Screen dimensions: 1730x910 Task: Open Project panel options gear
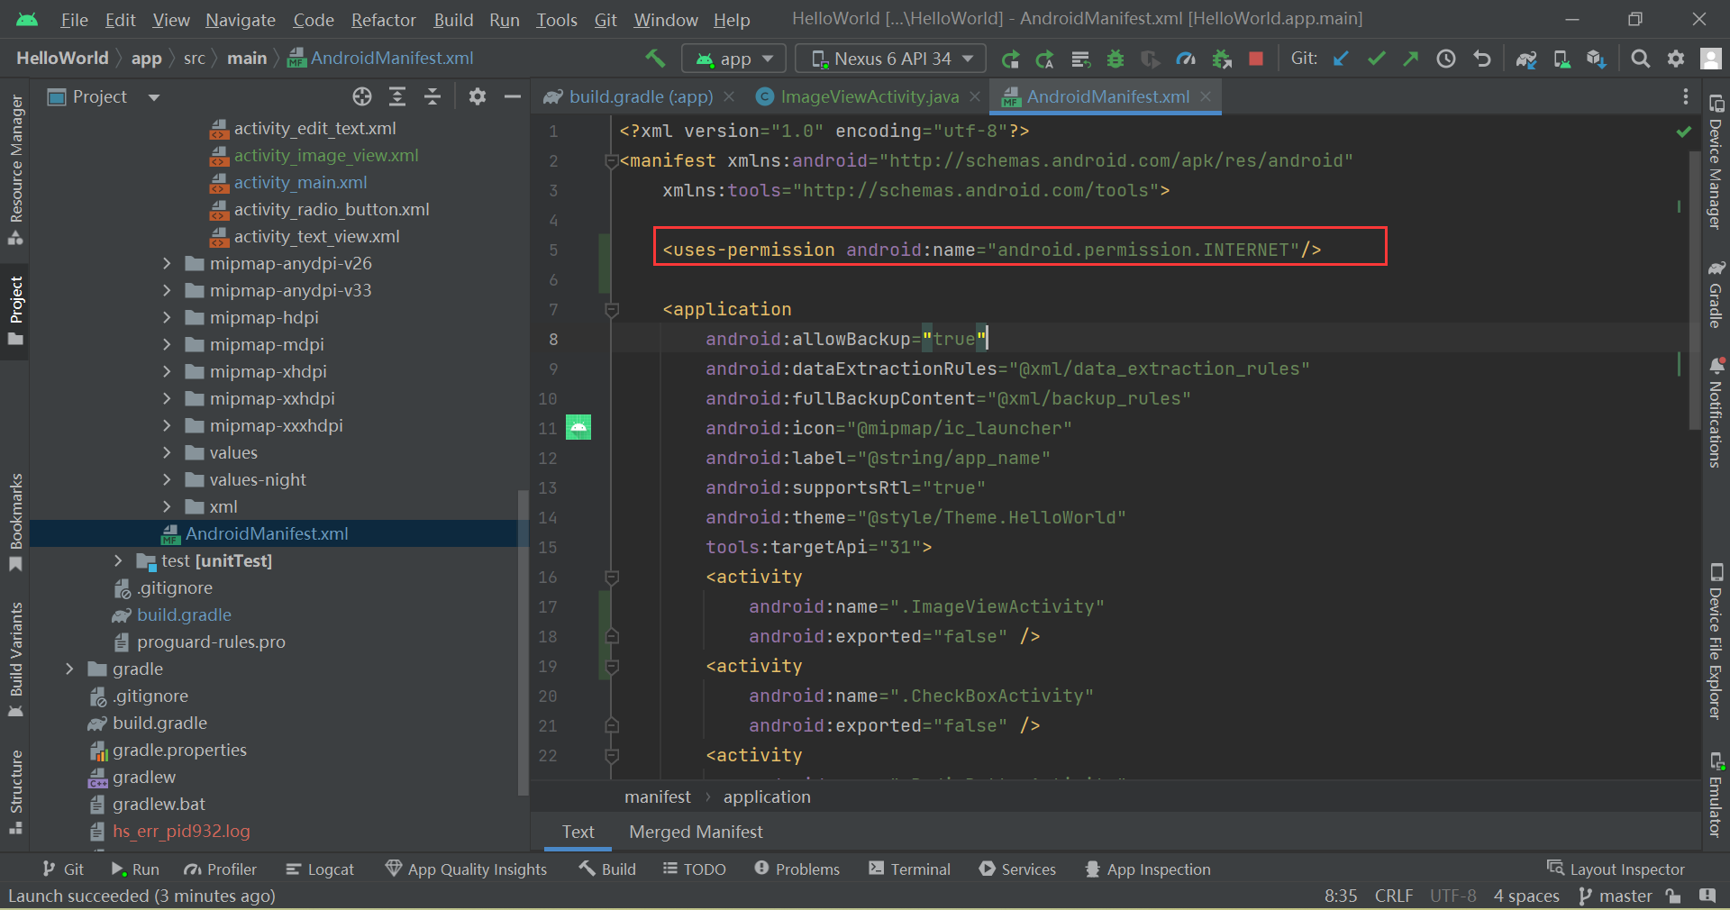(x=478, y=96)
